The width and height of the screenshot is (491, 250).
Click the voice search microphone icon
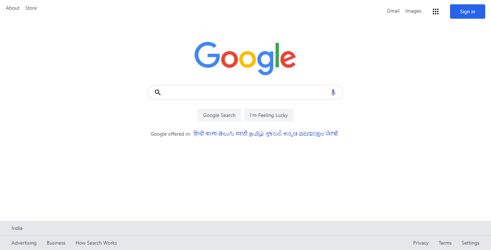333,92
